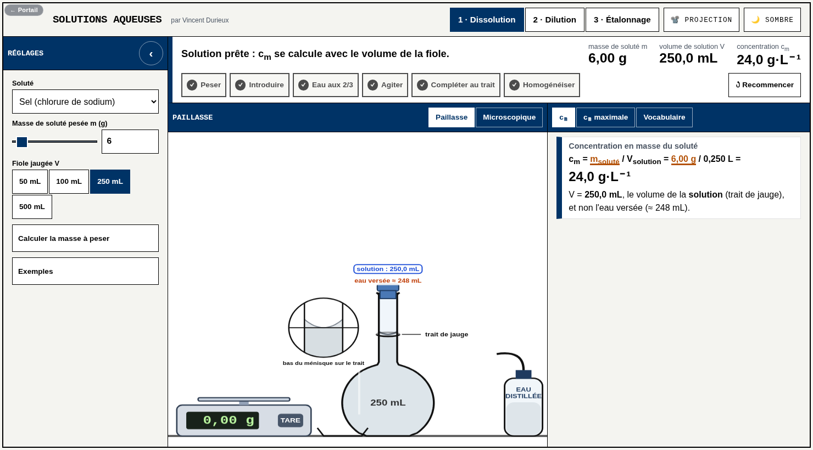Click the check icon on the Introduire step
This screenshot has width=813, height=450.
240,85
